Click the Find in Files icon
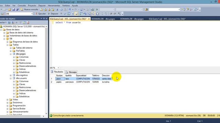The image size is (220, 123). tap(146, 10)
